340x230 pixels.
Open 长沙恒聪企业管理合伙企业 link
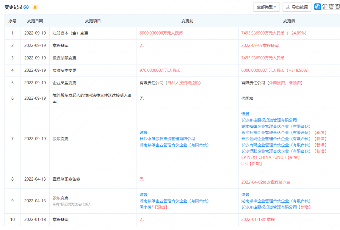tap(276, 151)
